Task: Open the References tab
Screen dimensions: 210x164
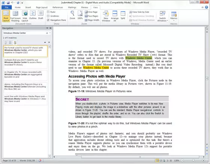Action: pos(58,8)
